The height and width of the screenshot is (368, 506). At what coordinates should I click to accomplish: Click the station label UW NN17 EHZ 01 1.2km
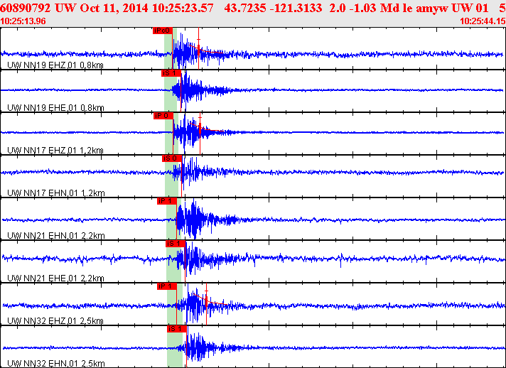pos(55,151)
